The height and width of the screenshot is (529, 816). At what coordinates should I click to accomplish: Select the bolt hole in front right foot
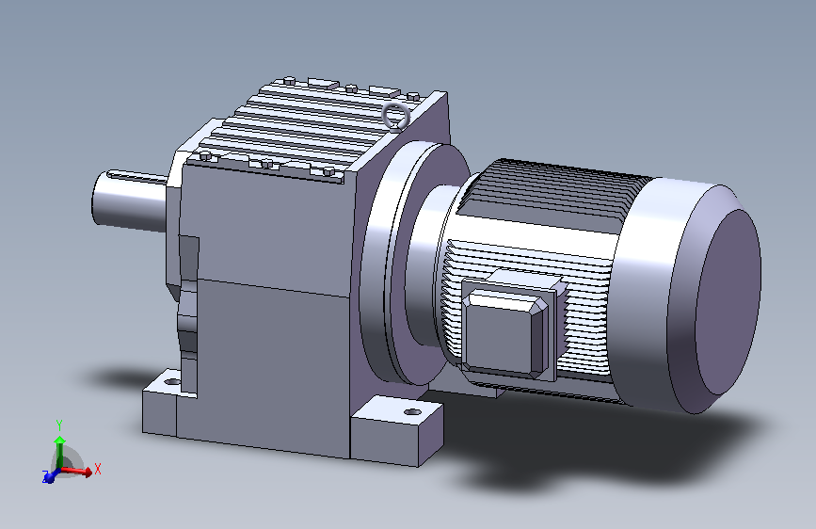click(412, 412)
